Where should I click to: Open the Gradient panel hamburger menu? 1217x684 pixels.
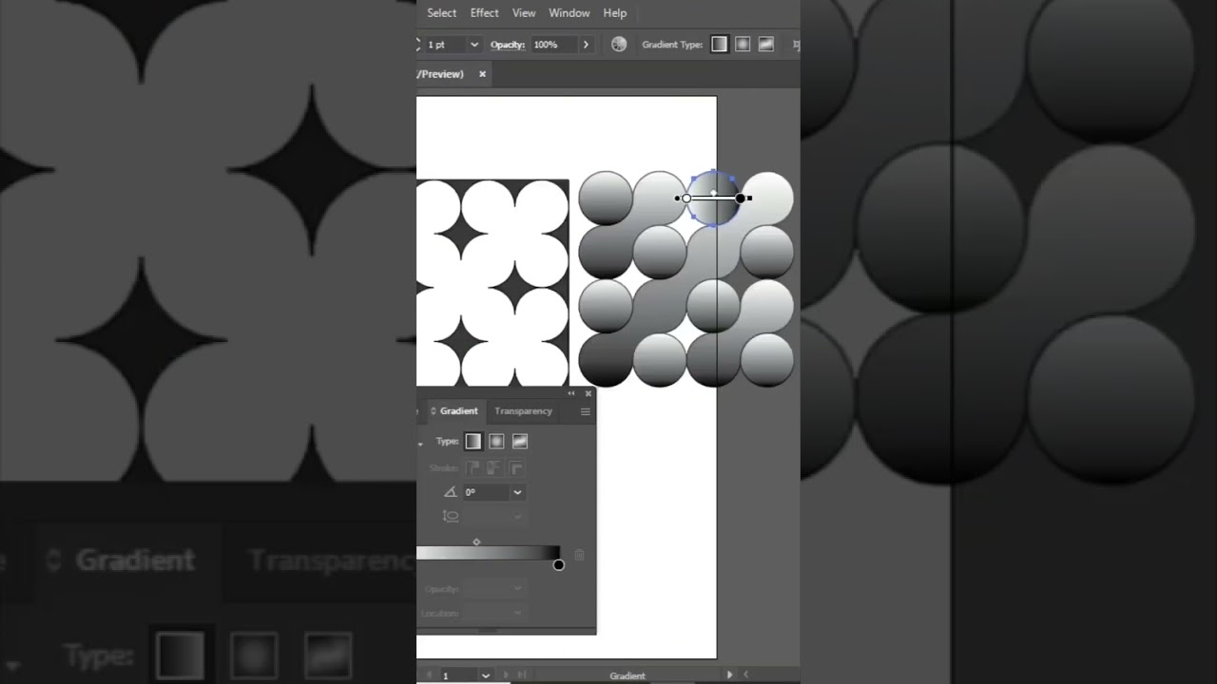coord(585,411)
